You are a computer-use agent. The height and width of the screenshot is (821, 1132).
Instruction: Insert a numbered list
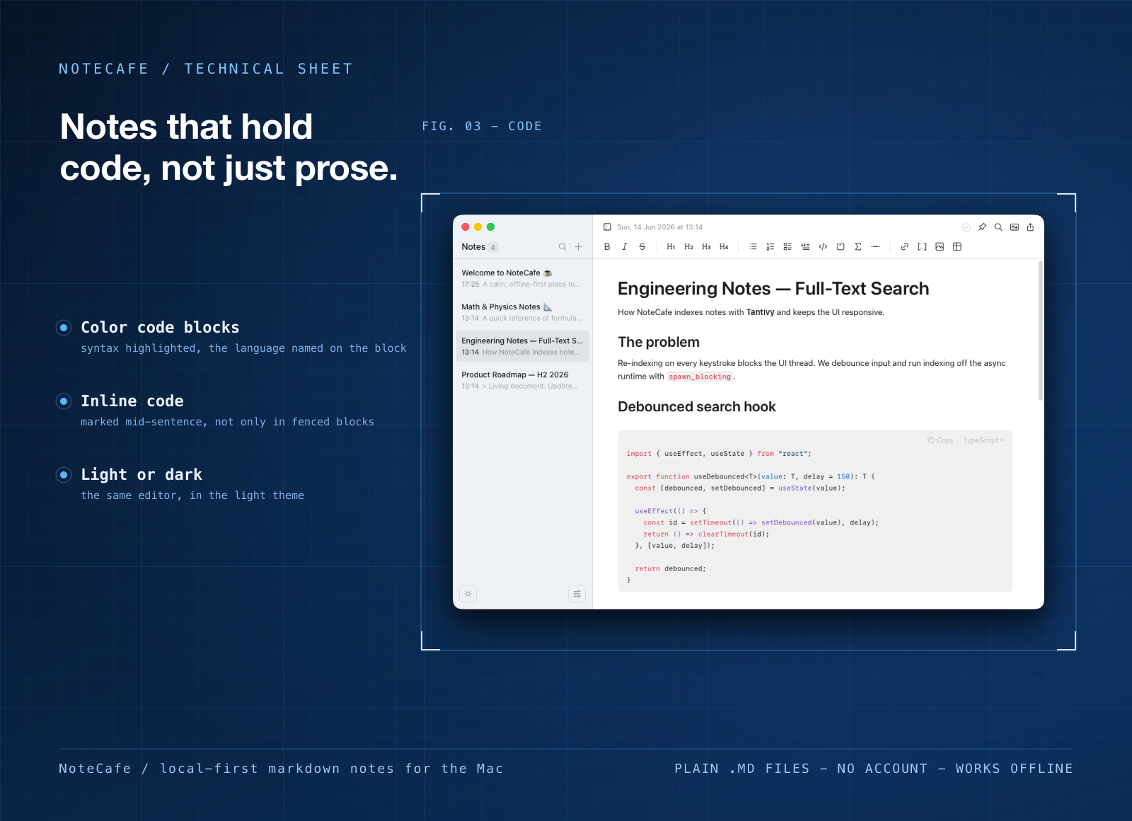click(x=770, y=247)
